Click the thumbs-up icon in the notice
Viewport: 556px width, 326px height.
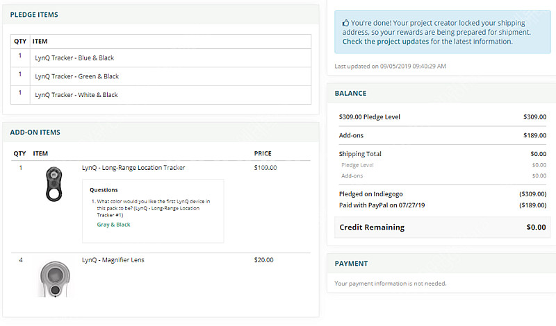coord(345,23)
